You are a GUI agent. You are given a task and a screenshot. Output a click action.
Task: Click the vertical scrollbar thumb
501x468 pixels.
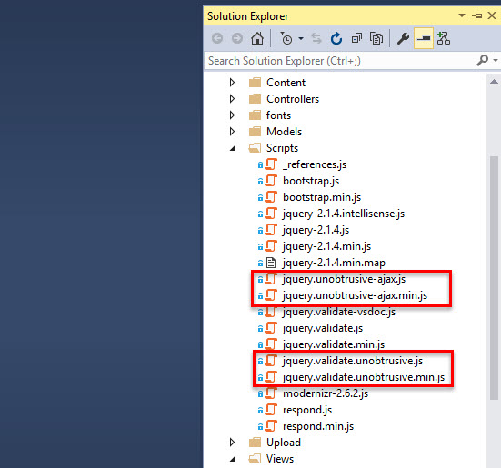pyautogui.click(x=494, y=278)
